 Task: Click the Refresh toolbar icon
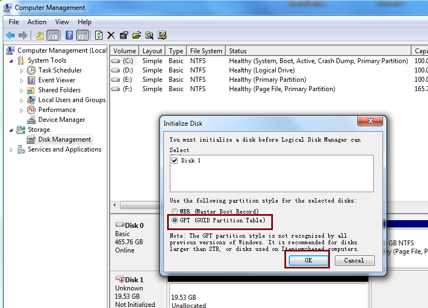tap(99, 35)
